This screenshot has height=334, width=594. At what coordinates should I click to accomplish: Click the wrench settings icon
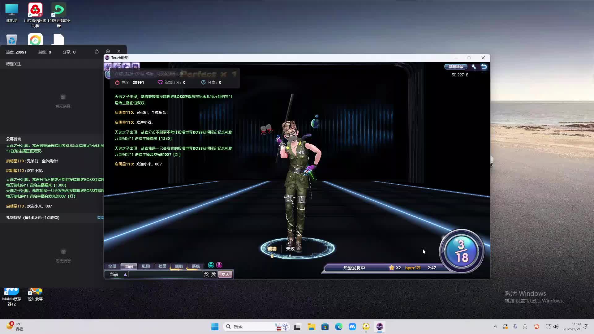click(474, 67)
